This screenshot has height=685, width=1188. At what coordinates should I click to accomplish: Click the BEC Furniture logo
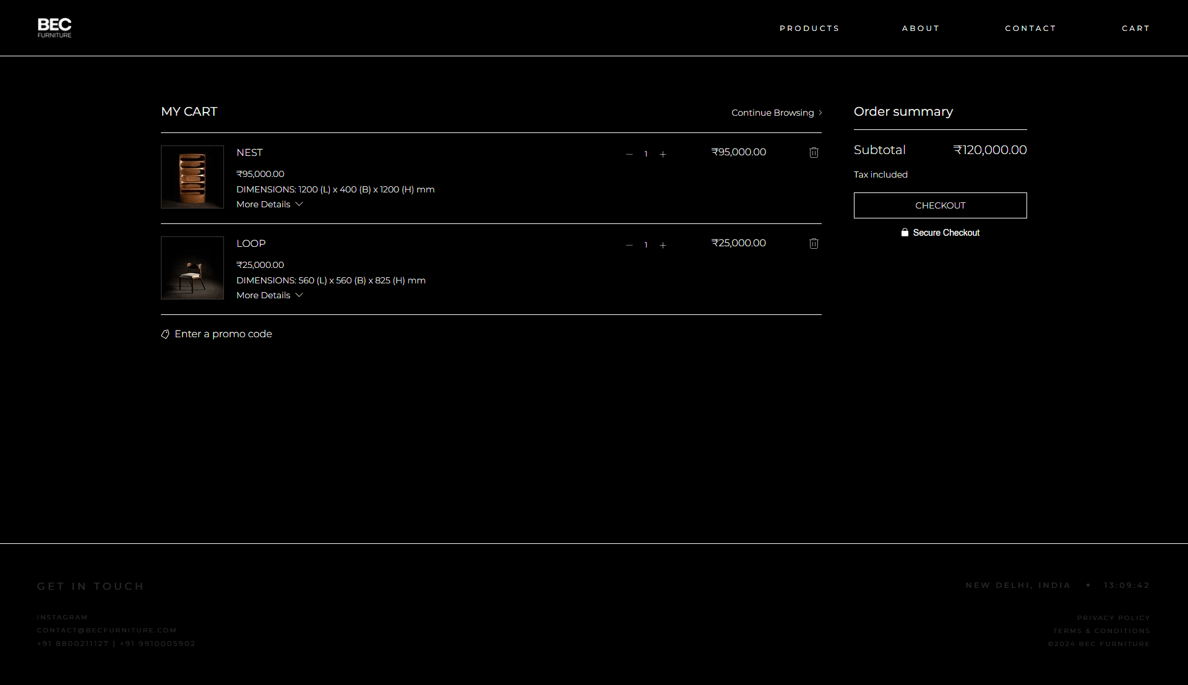(x=54, y=27)
